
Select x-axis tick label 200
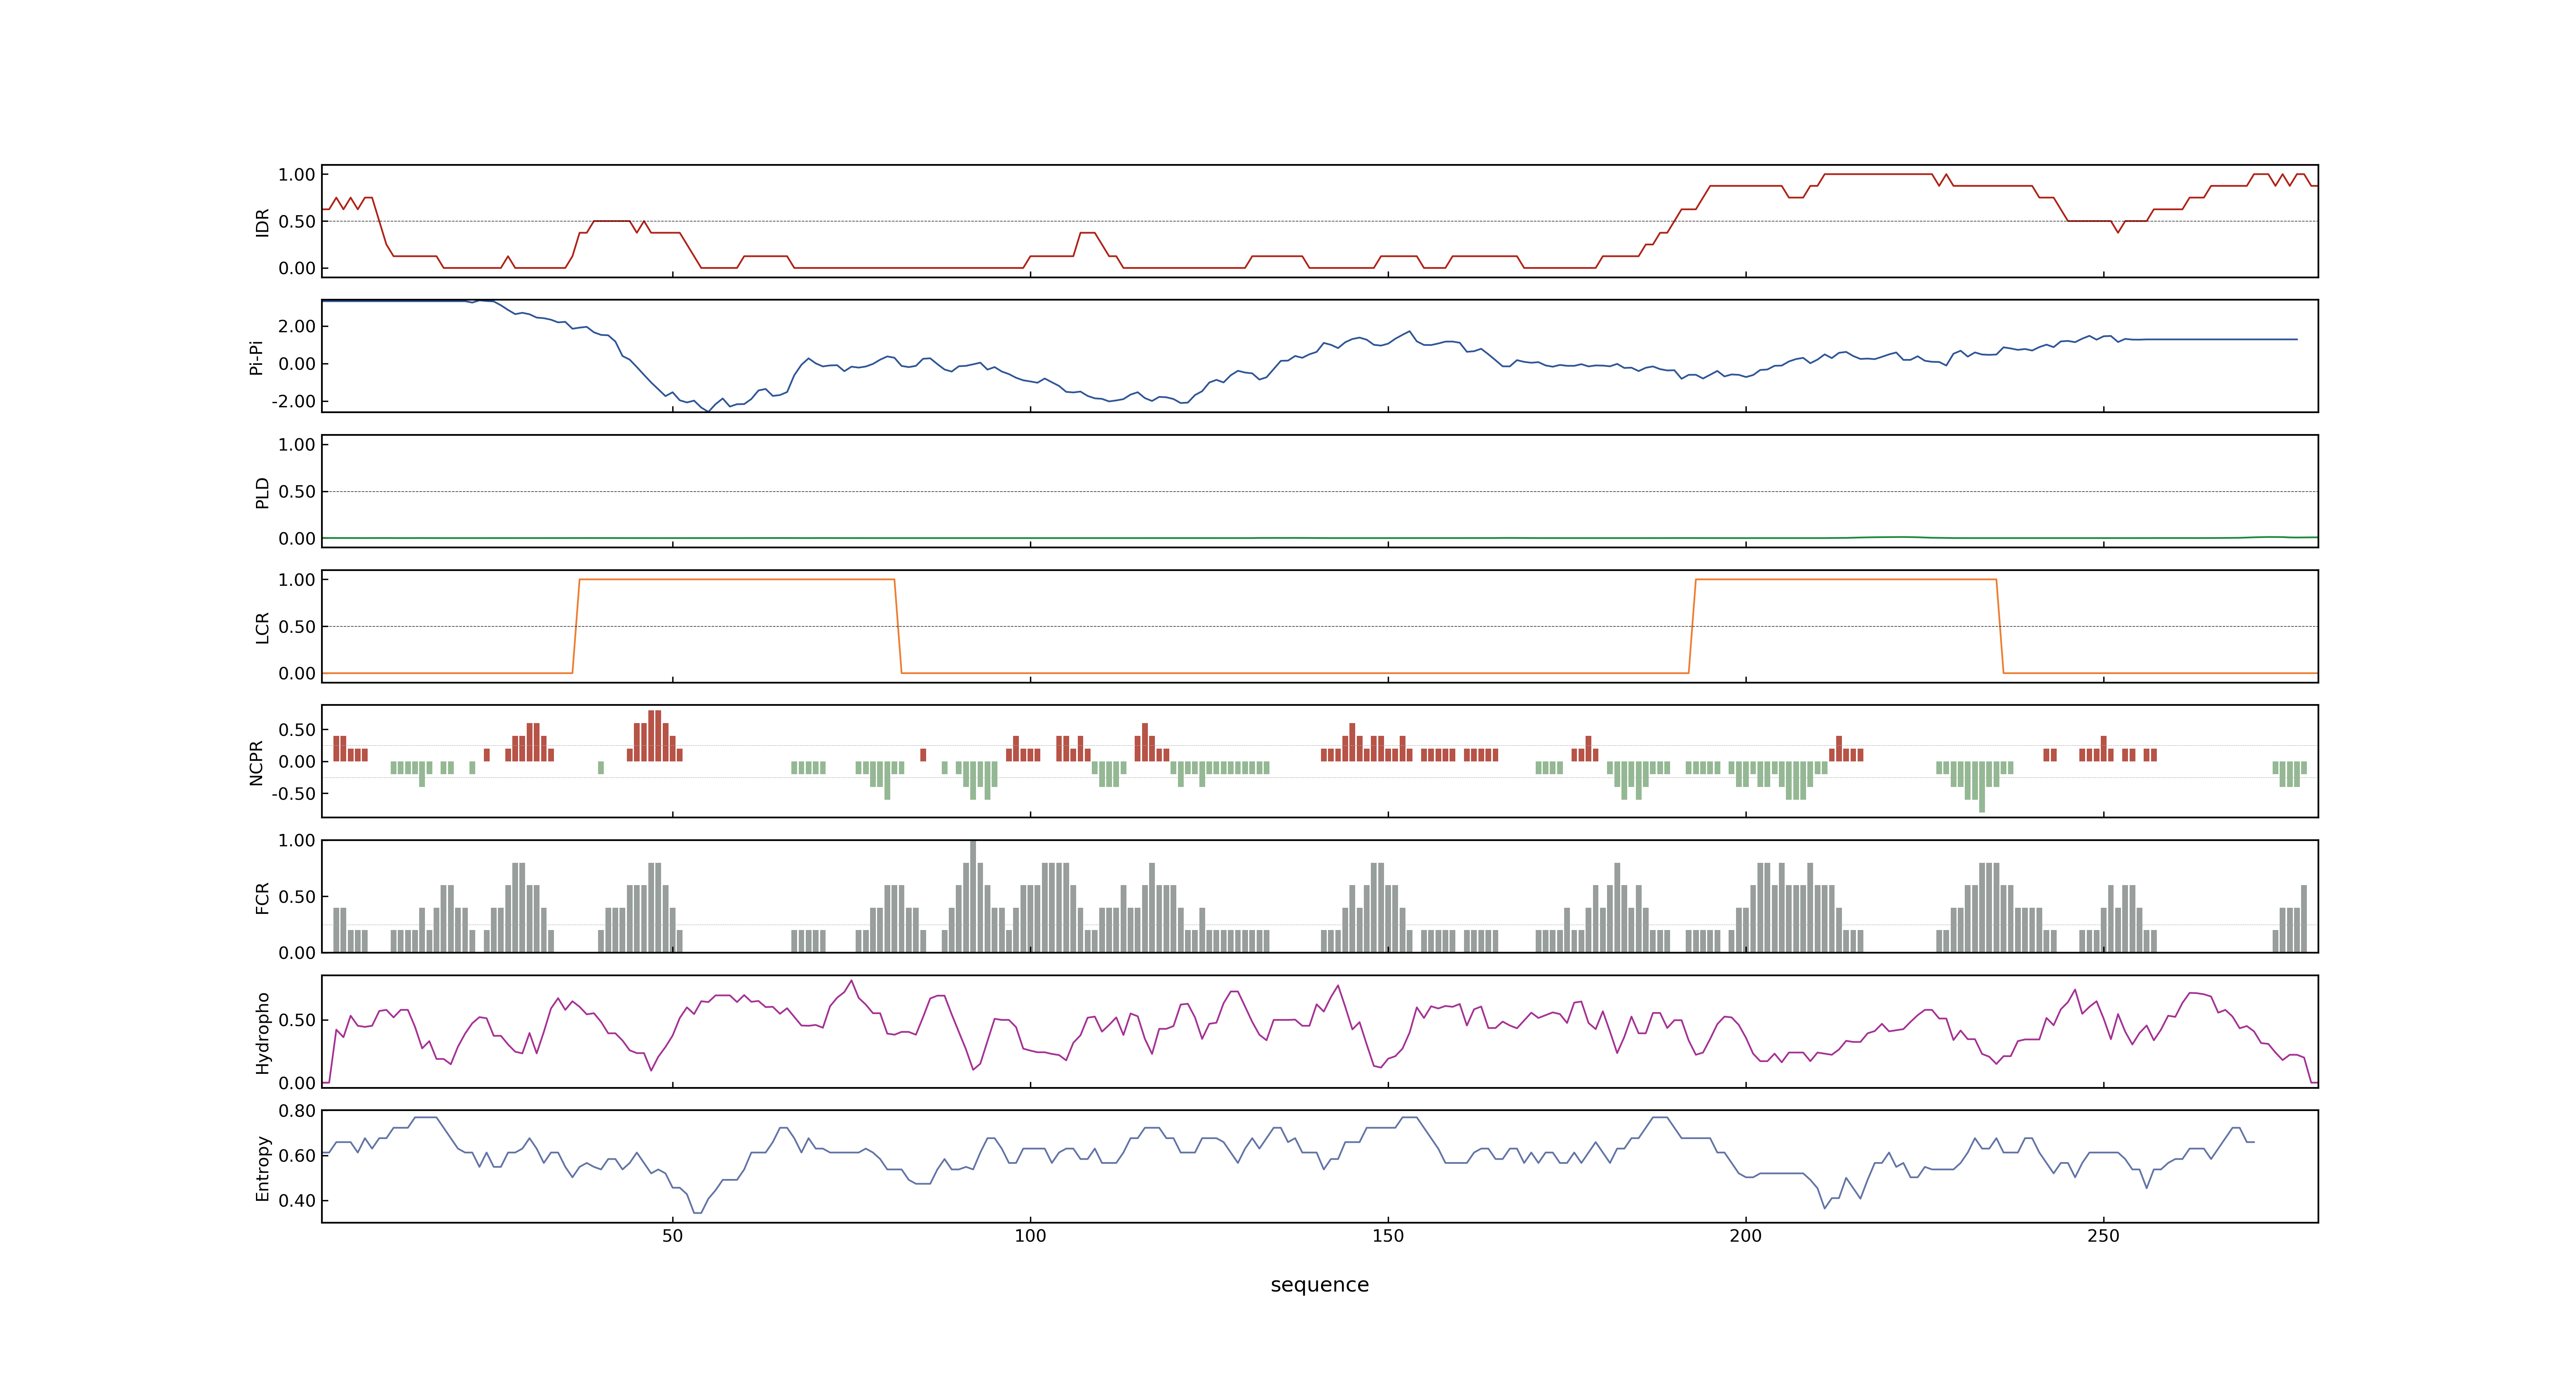(1746, 1236)
